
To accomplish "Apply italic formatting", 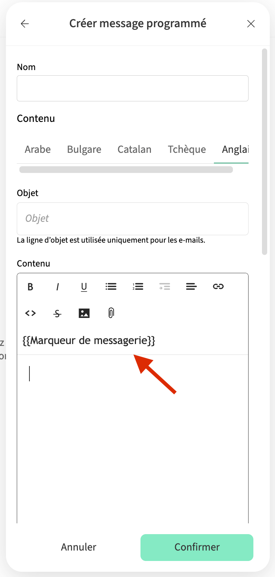I will tap(57, 287).
